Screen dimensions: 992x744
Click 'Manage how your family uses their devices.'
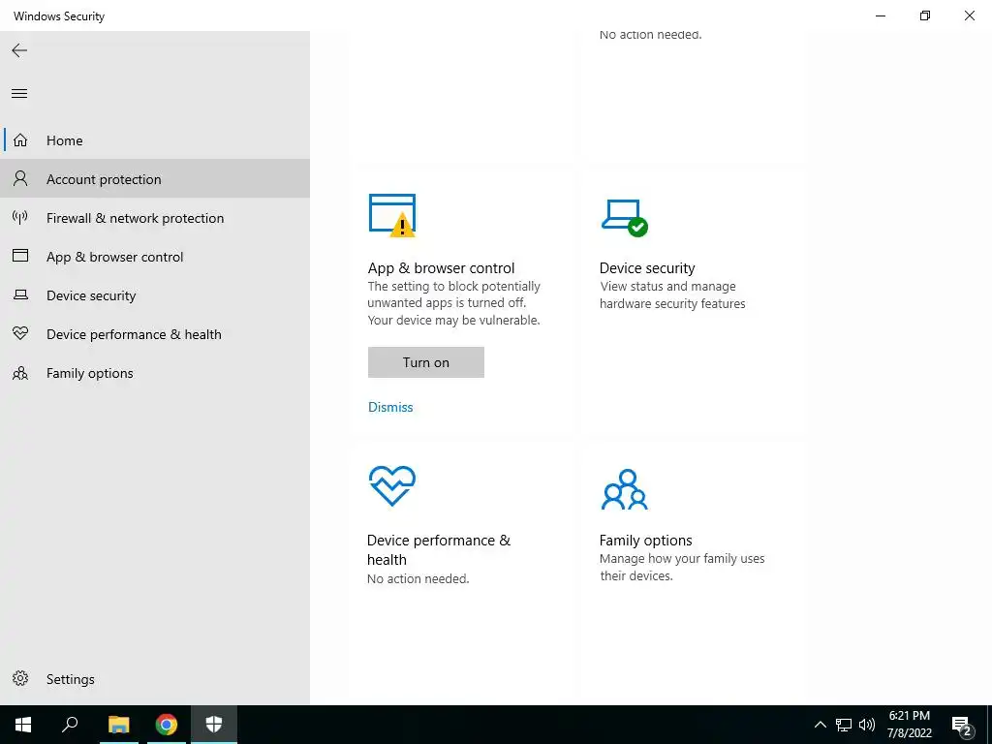pos(682,567)
